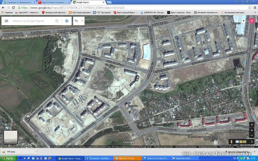Go forward in browser history
Screen dimensions: 258x161
tap(8, 7)
